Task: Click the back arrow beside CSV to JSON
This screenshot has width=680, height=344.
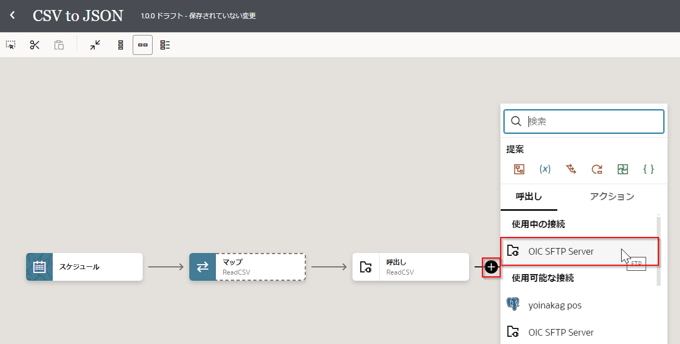Action: pyautogui.click(x=13, y=16)
